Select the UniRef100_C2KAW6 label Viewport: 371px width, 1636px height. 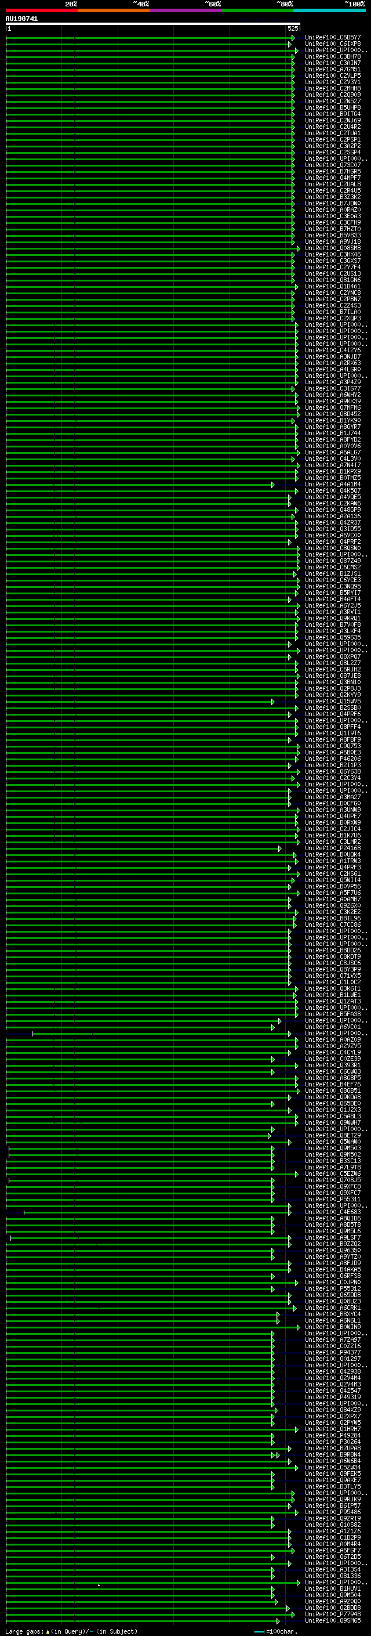(333, 504)
